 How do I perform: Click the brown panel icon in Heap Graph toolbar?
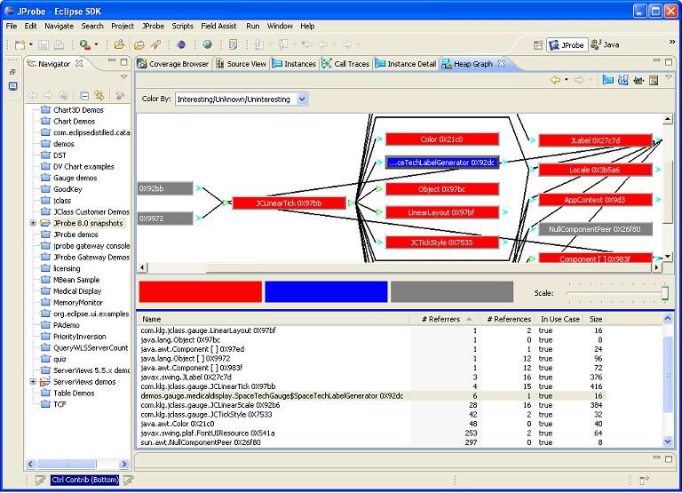pos(654,80)
